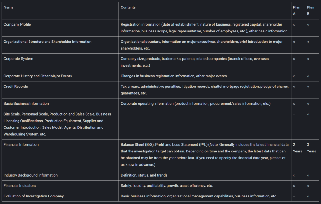The width and height of the screenshot is (321, 204).
Task: Select the Company Profile row name
Action: coord(17,24)
